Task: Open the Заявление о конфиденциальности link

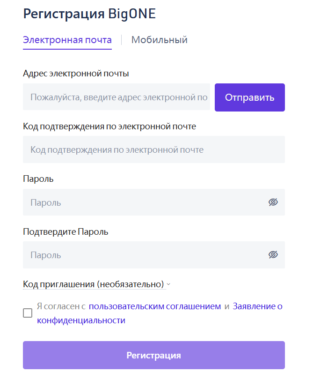Action: pos(160,313)
